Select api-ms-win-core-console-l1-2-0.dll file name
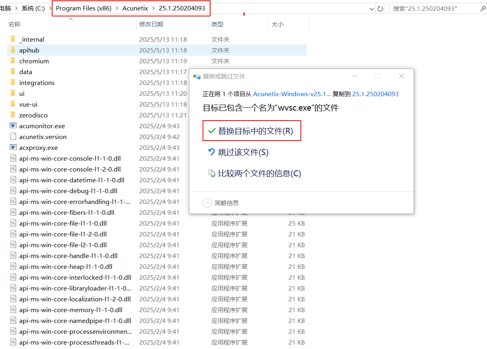 pos(70,169)
